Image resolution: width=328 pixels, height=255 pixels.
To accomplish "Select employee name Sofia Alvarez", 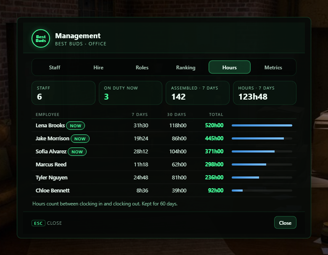I will click(x=51, y=151).
